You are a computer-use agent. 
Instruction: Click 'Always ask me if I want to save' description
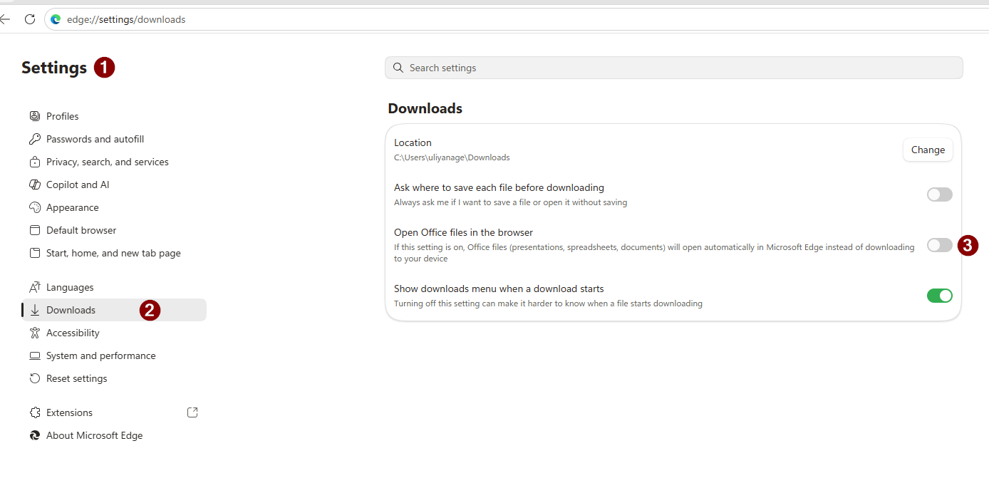510,202
